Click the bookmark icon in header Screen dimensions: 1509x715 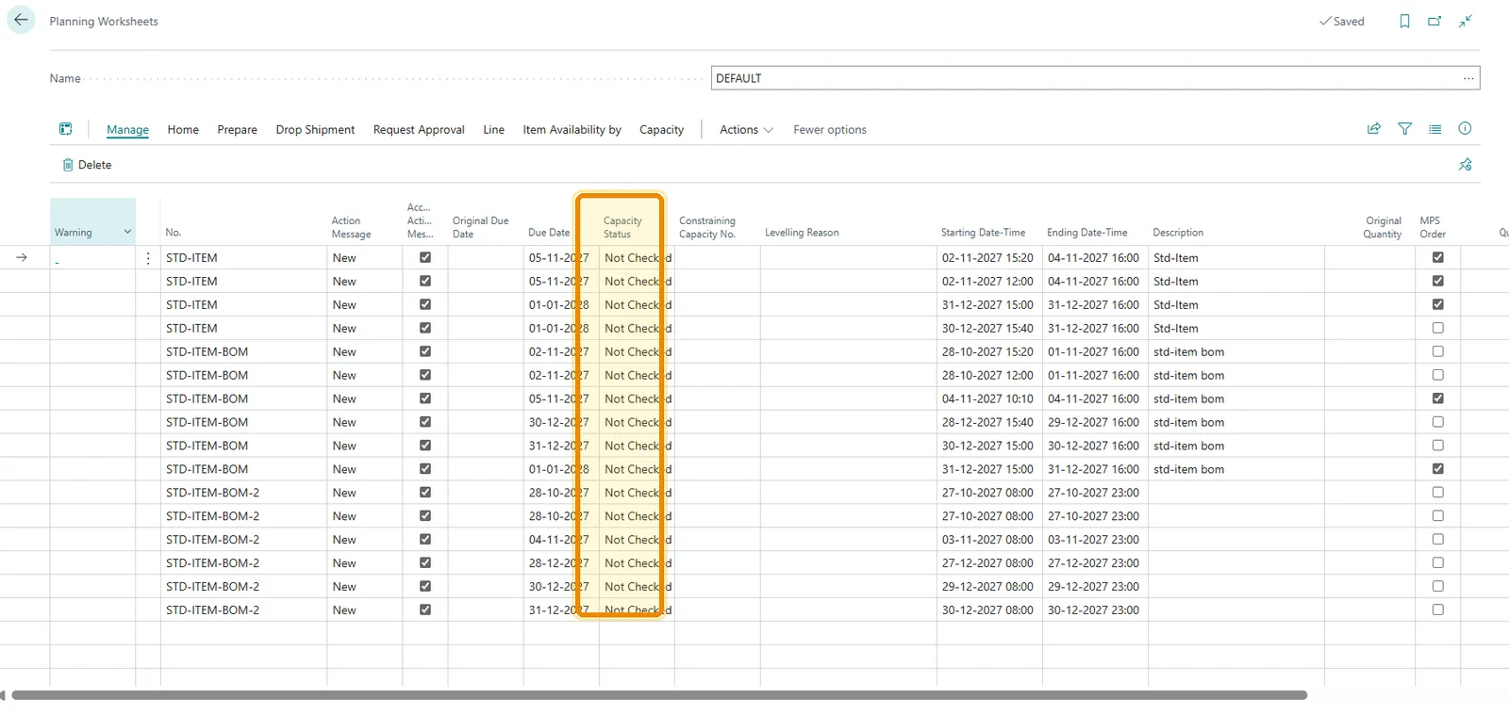click(1404, 21)
